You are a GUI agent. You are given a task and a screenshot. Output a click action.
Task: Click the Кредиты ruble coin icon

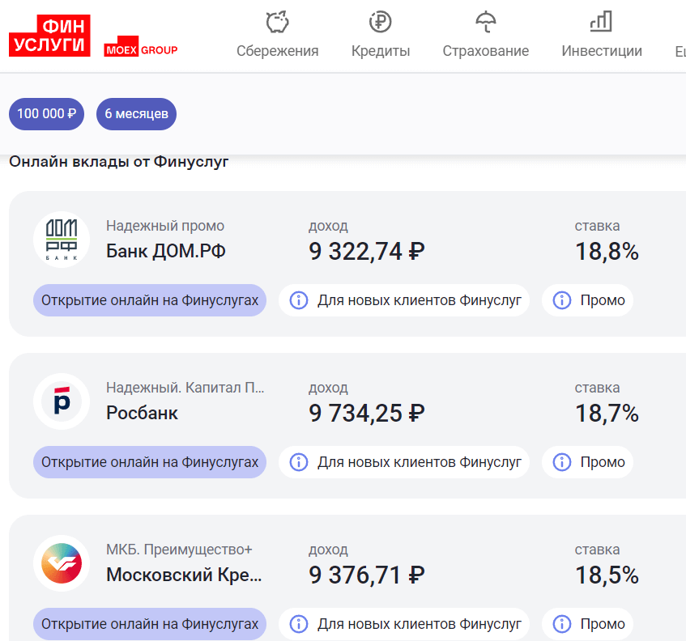[x=381, y=23]
